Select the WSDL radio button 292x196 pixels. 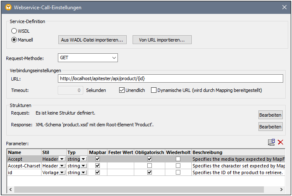pos(14,31)
